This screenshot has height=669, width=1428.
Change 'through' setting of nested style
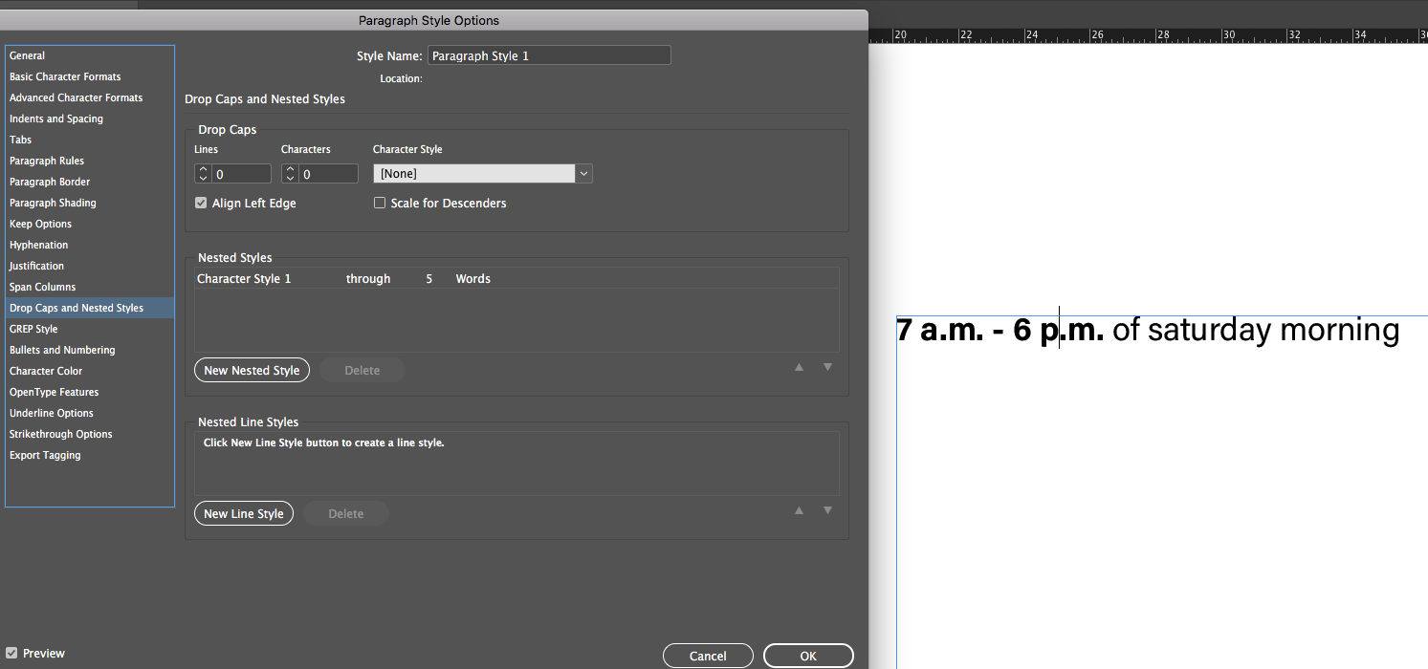[368, 279]
